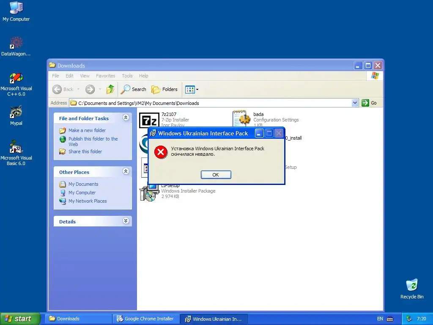The image size is (433, 325).
Task: Click the system tray notification icon
Action: click(409, 319)
